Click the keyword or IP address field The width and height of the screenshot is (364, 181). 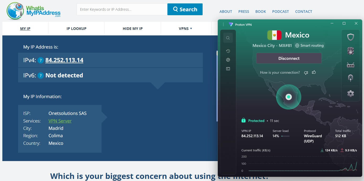122,9
